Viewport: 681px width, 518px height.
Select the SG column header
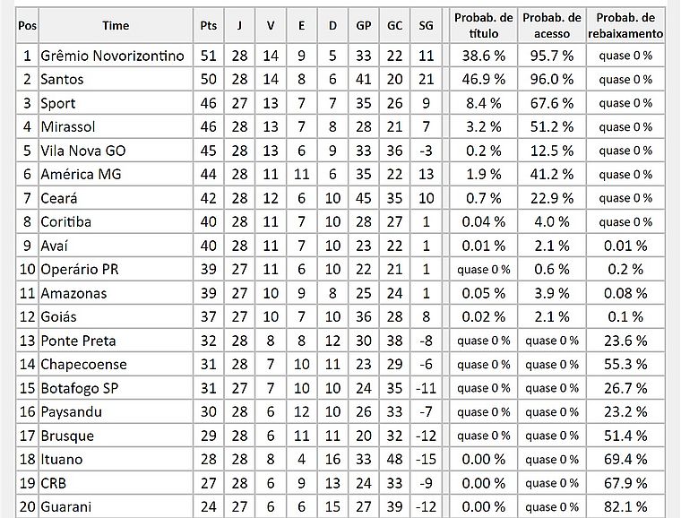[x=426, y=26]
